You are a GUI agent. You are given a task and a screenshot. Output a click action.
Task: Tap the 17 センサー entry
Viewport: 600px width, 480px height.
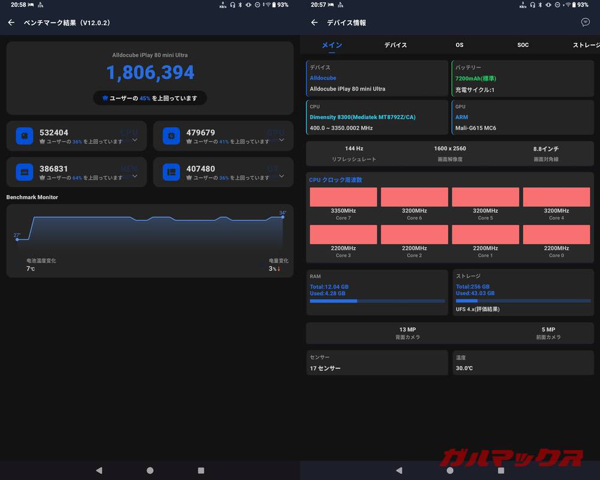pos(325,368)
